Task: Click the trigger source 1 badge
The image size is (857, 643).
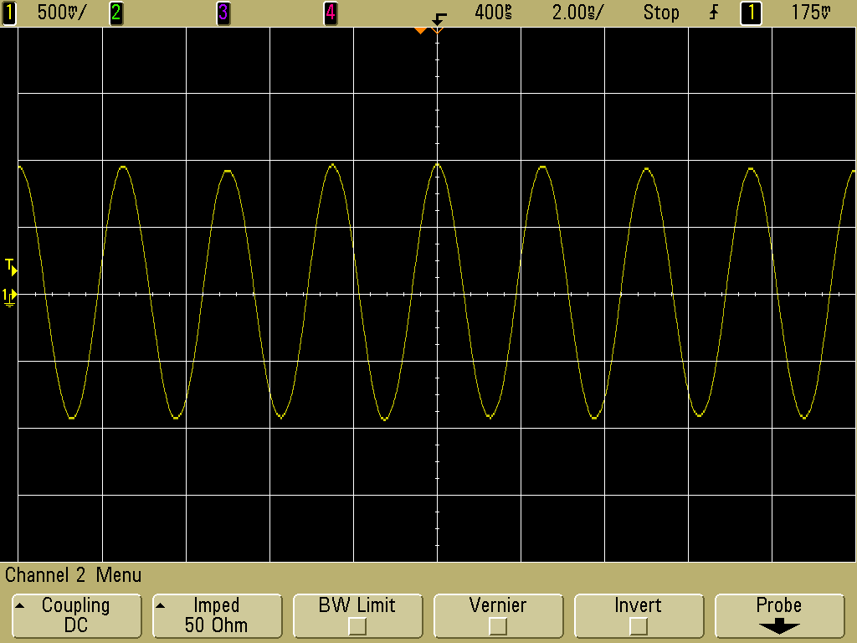Action: (751, 13)
